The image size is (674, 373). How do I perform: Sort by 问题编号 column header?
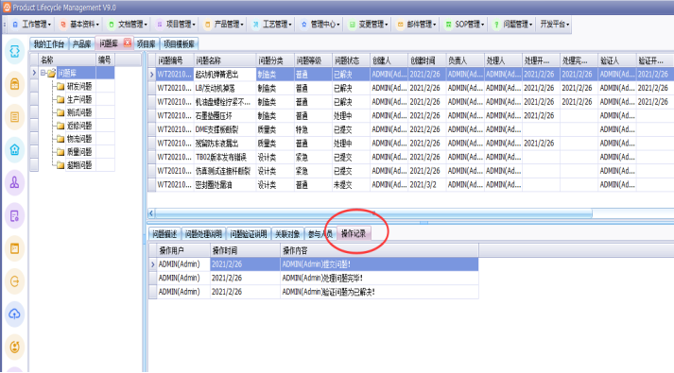click(x=174, y=60)
